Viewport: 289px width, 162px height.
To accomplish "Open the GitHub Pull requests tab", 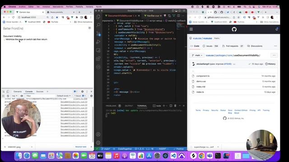I will coord(233,46).
